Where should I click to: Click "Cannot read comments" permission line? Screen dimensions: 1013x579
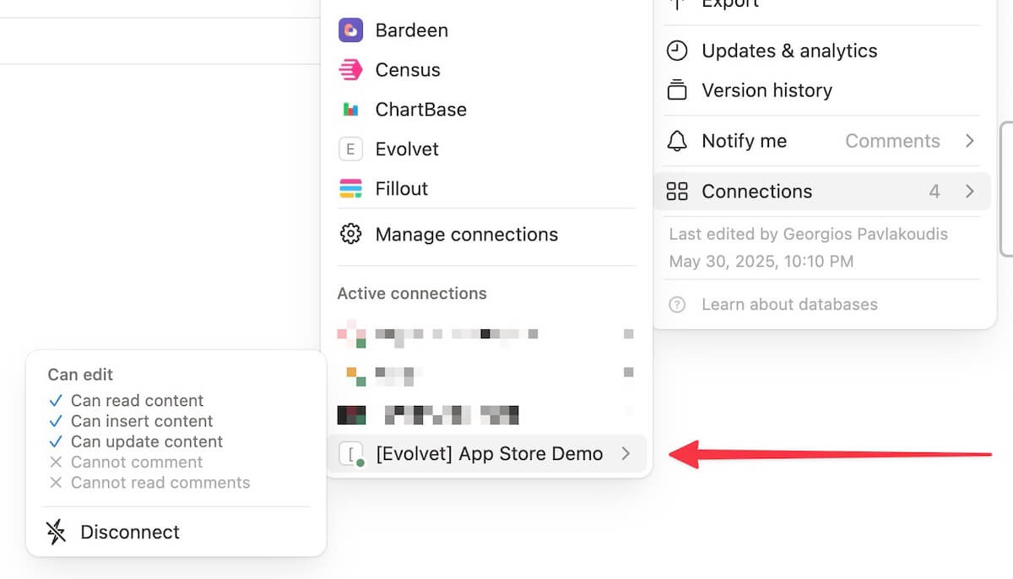coord(160,483)
